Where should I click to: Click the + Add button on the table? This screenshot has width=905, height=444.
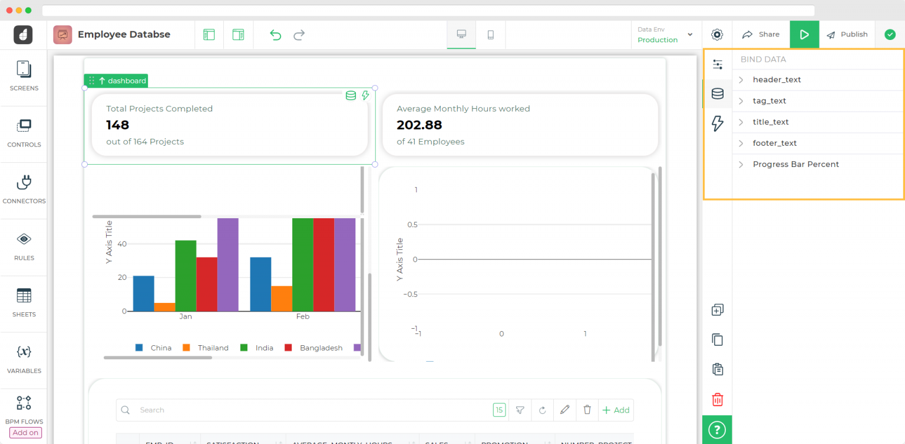pos(616,410)
